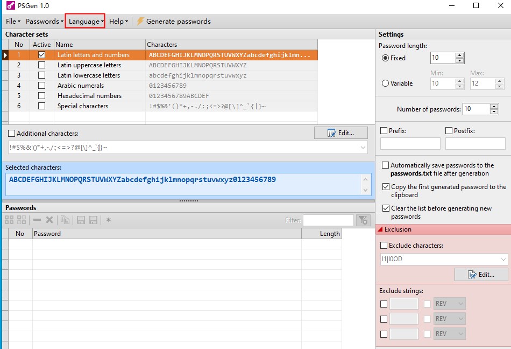Select the Variable password length option
511x349 pixels.
point(385,83)
